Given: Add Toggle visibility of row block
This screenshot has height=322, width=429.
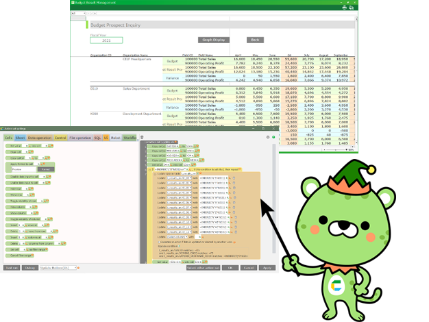Looking at the screenshot, I should (x=27, y=201).
